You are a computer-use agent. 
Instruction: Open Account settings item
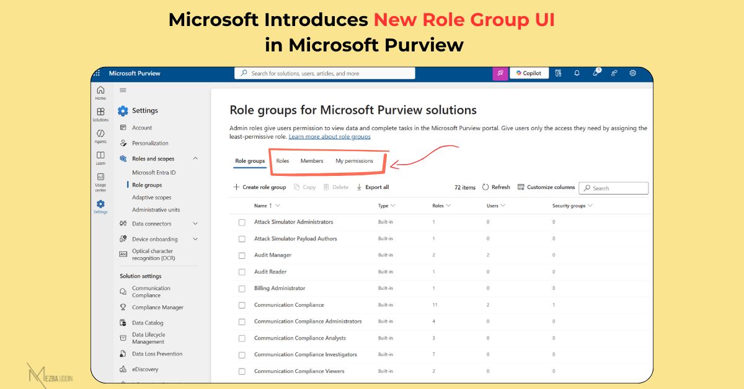click(x=142, y=128)
